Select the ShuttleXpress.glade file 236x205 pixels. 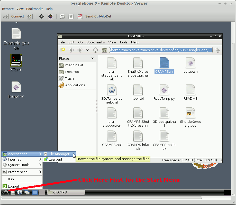click(190, 117)
